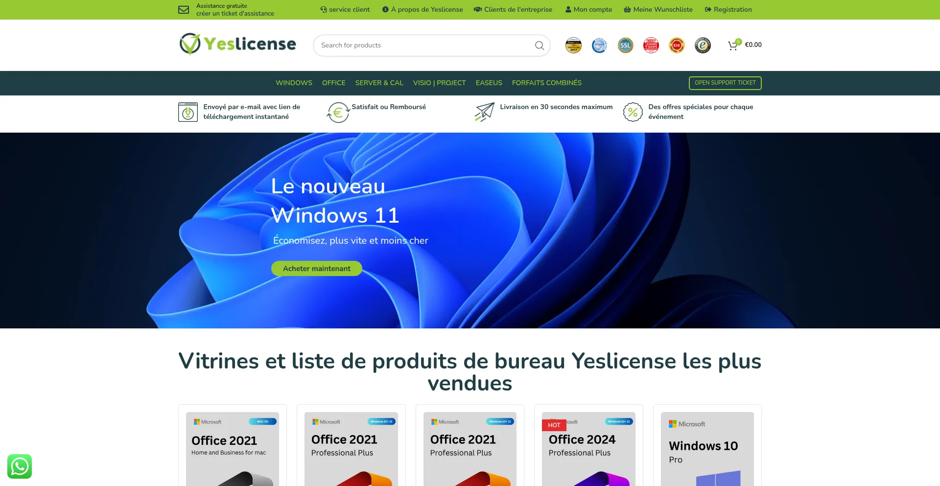Click the gold 2017 top recommendation badge
940x486 pixels.
coord(573,46)
